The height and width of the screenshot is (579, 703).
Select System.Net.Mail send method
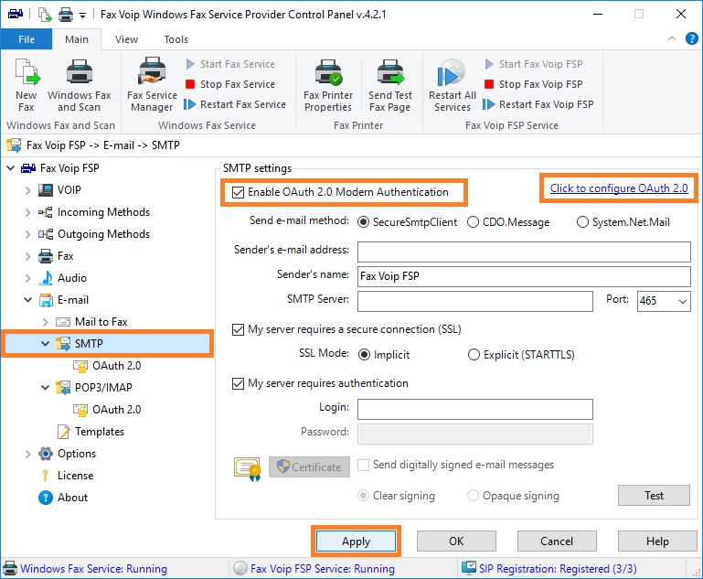582,222
